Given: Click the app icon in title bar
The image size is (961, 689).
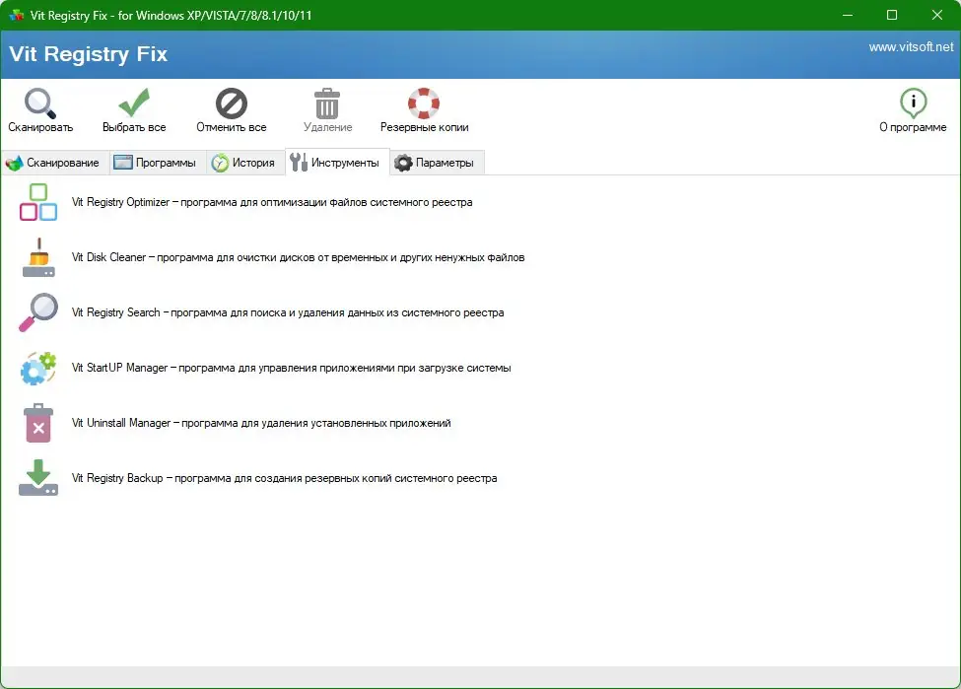Looking at the screenshot, I should [x=16, y=15].
